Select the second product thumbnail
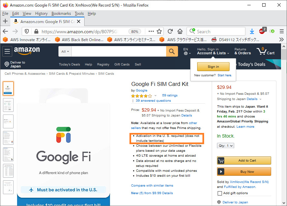This screenshot has height=206, width=287. tap(8, 105)
